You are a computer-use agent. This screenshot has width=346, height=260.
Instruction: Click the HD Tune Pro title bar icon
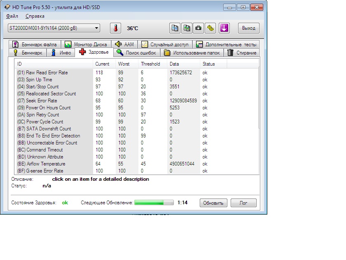pos(7,7)
